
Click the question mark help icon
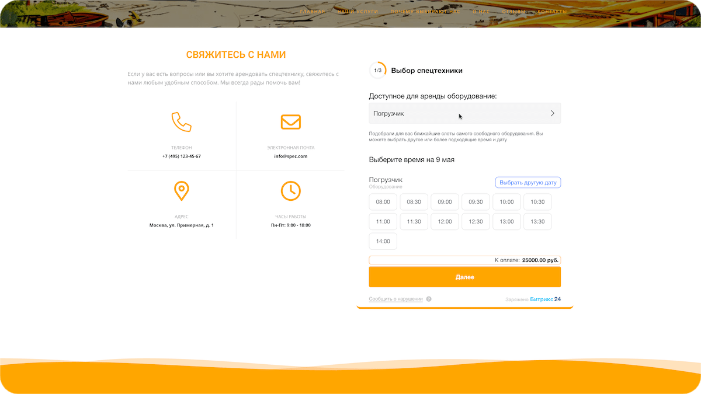[429, 299]
